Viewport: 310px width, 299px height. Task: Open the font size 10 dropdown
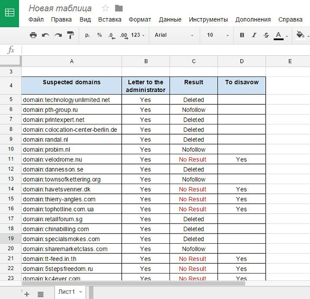point(218,35)
